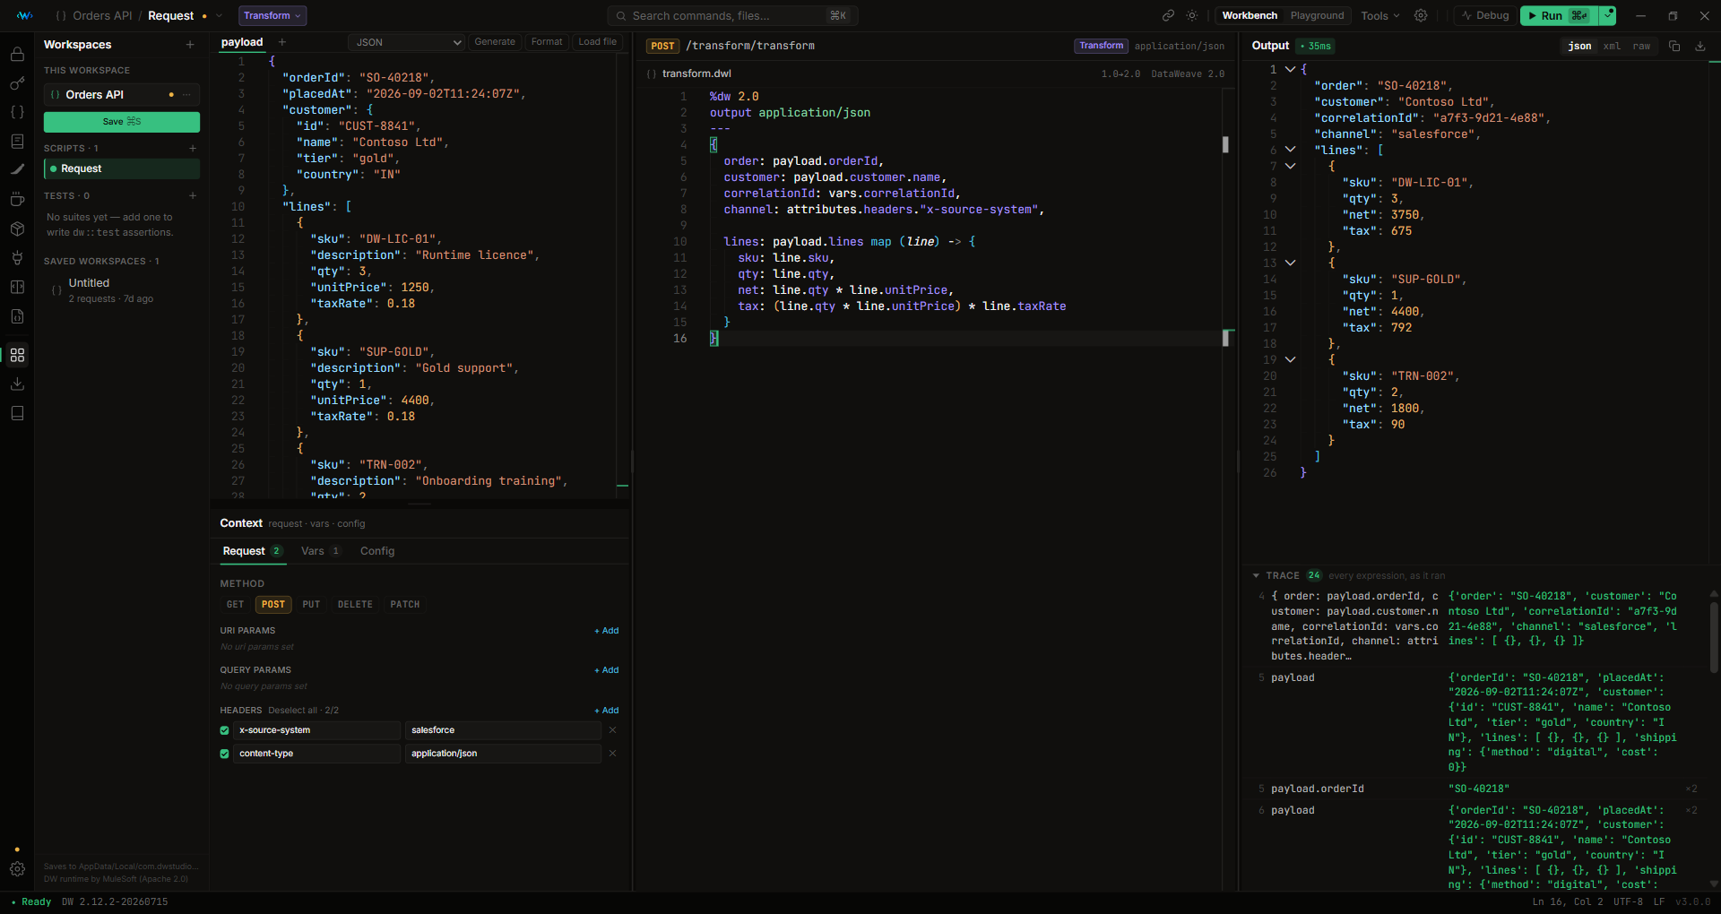Image resolution: width=1721 pixels, height=914 pixels.
Task: Add a new workspace with plus icon
Action: point(190,45)
